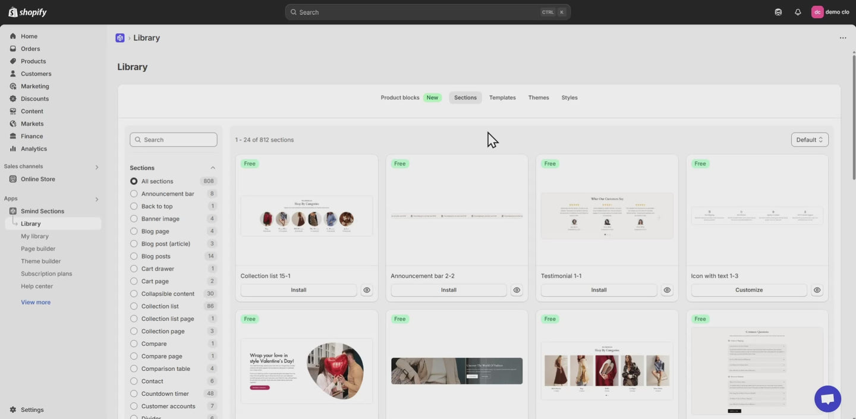Switch to the Templates tab
Viewport: 856px width, 419px height.
pyautogui.click(x=502, y=97)
